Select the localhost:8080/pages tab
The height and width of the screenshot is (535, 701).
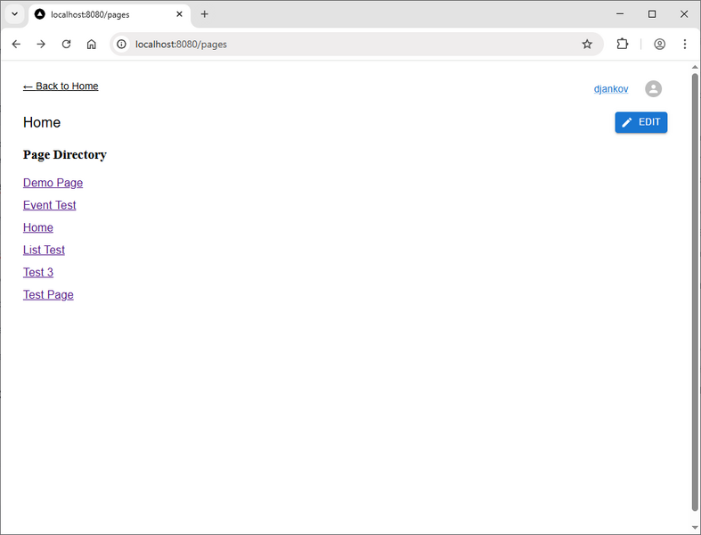coord(98,14)
